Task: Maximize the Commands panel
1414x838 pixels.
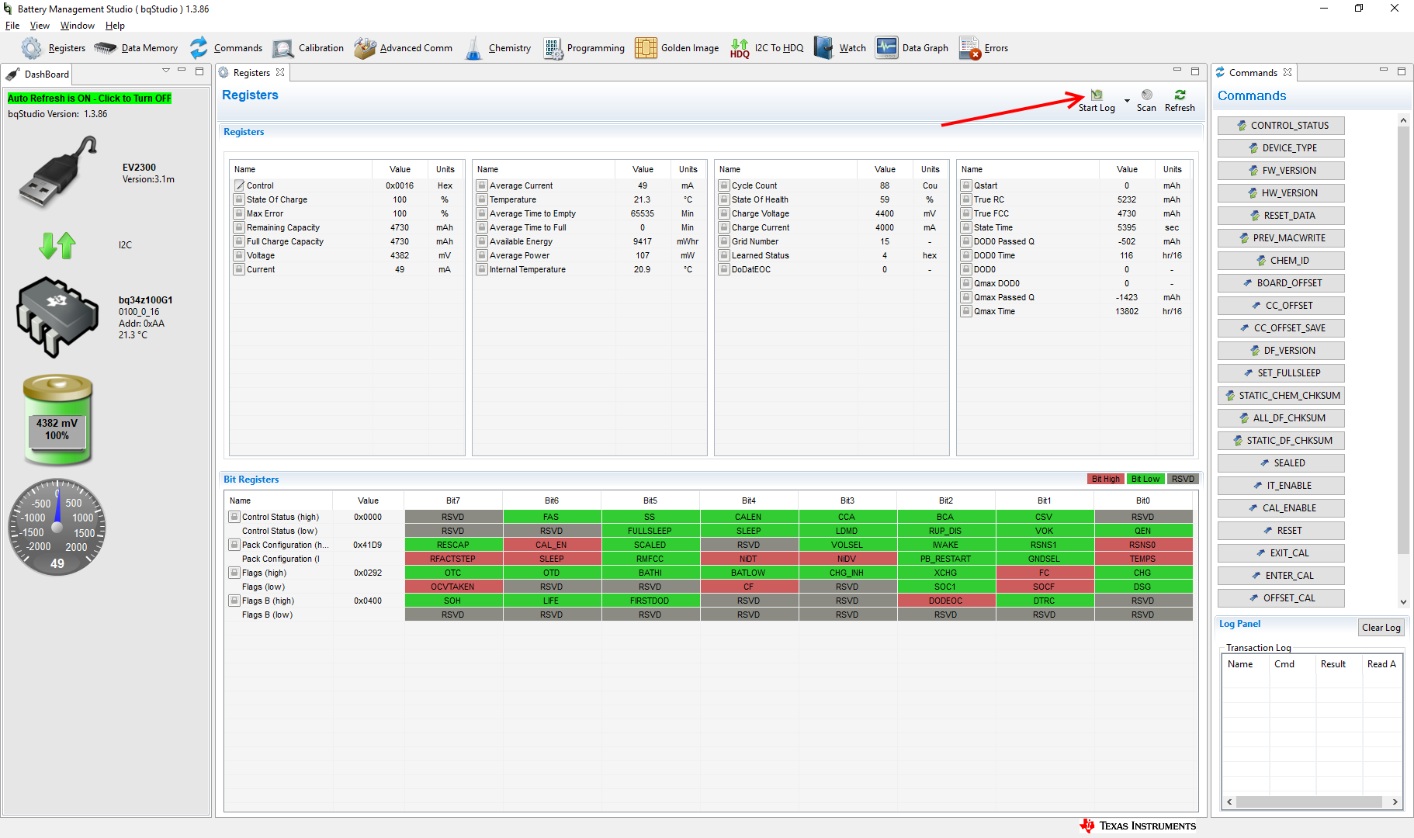Action: (1402, 71)
